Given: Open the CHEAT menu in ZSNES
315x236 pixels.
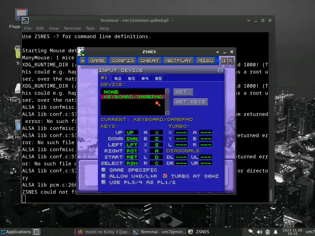Looking at the screenshot, I should (x=150, y=61).
